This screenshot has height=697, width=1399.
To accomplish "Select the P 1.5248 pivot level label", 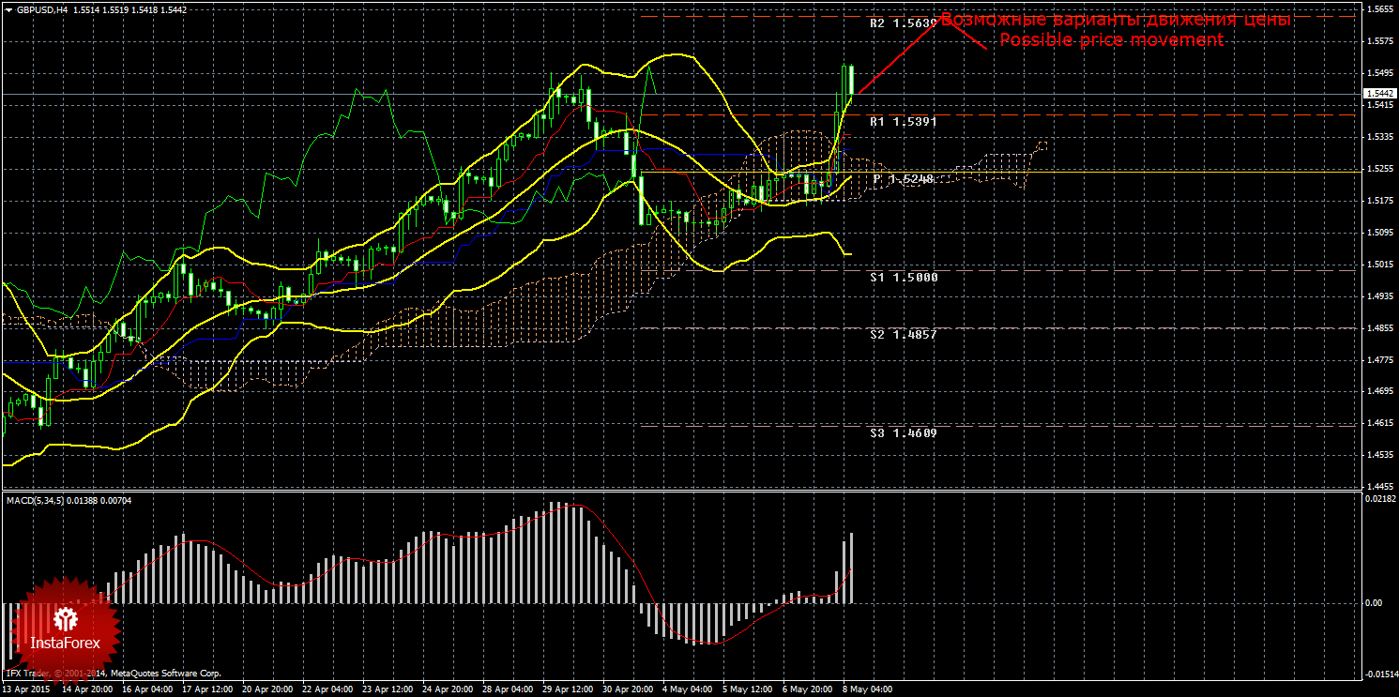I will coord(903,178).
